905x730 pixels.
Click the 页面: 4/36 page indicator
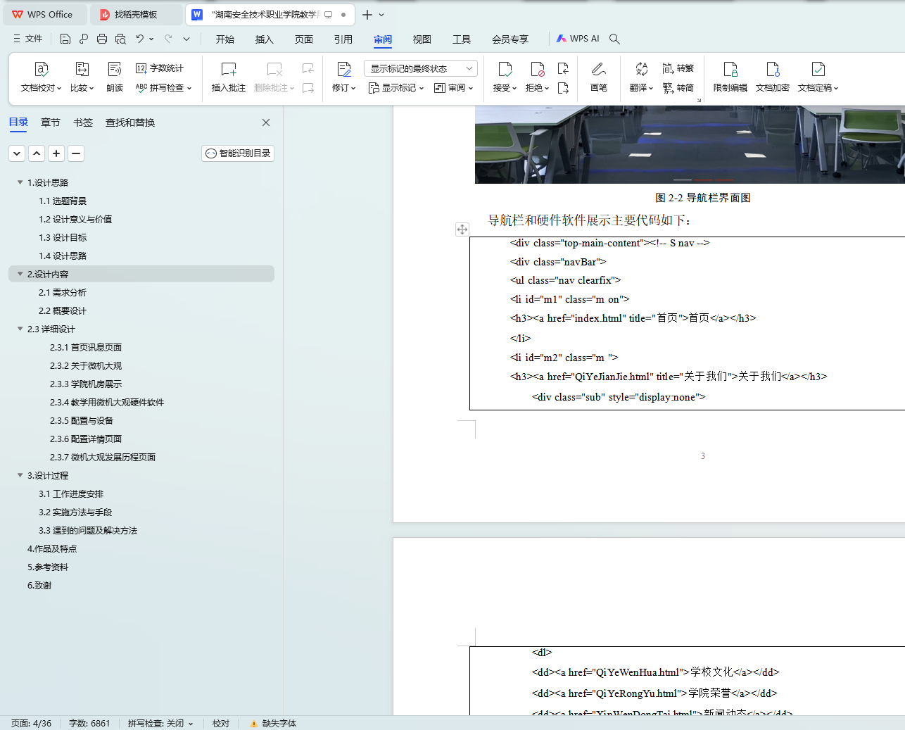click(x=31, y=724)
